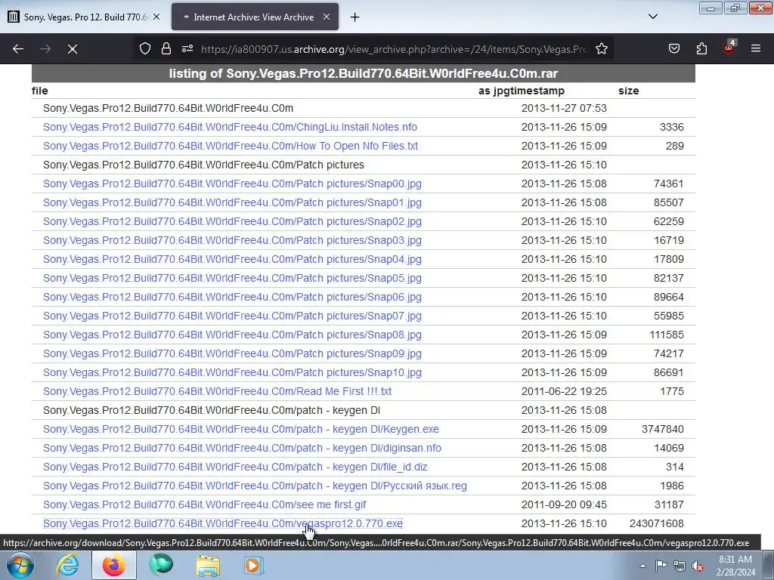774x580 pixels.
Task: View site security lock information
Action: click(166, 49)
